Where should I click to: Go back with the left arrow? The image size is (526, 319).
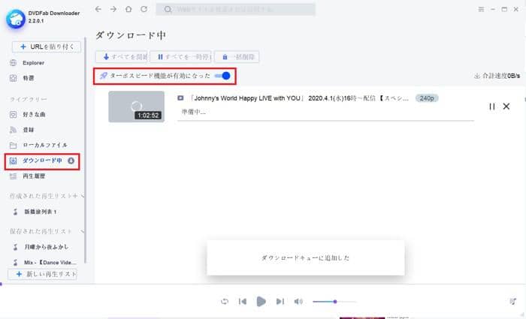[x=98, y=9]
